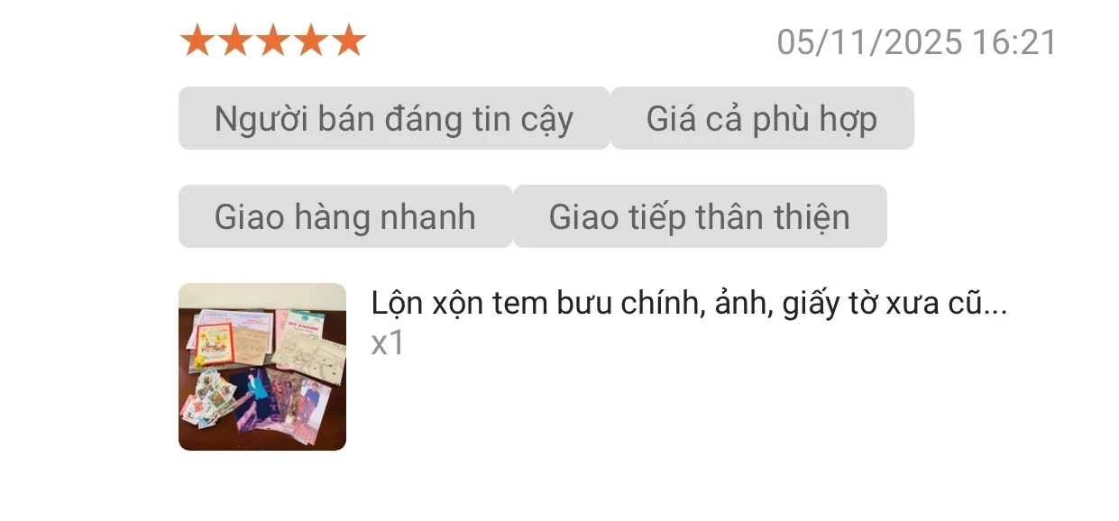This screenshot has height=521, width=1119.
Task: Click the x1 quantity label
Action: [x=388, y=343]
